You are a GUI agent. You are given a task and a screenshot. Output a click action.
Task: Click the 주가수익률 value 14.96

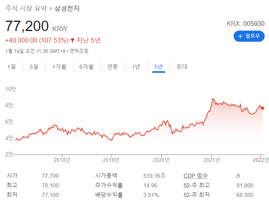(150, 185)
